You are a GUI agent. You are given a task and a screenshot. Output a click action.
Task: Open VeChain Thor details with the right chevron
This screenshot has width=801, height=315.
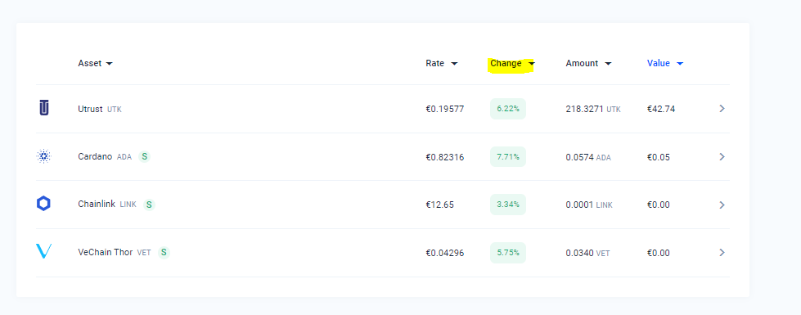(x=722, y=252)
